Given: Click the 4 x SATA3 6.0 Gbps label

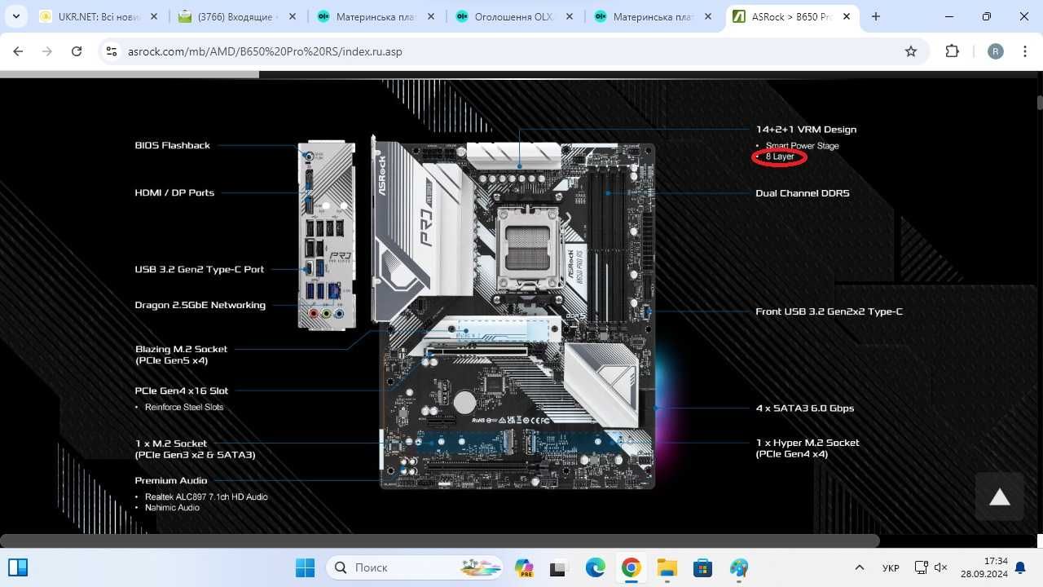Looking at the screenshot, I should (x=805, y=408).
